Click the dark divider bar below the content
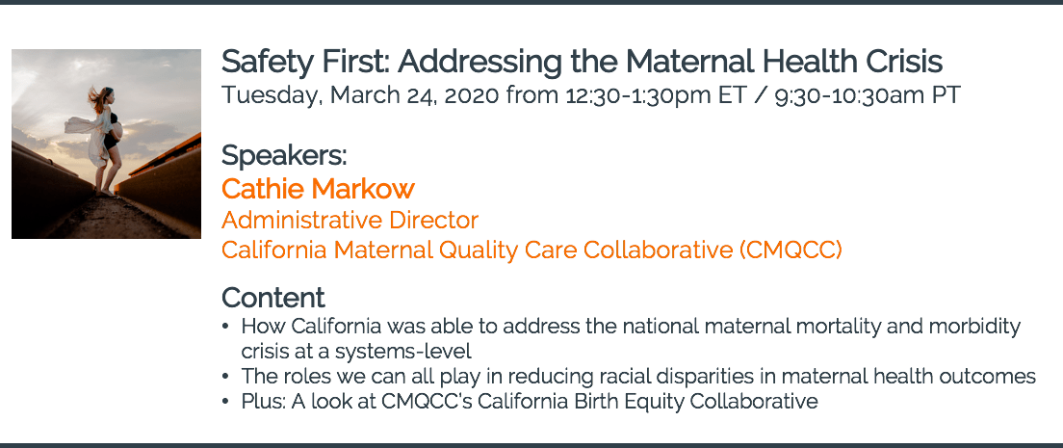The width and height of the screenshot is (1063, 448). [531, 445]
